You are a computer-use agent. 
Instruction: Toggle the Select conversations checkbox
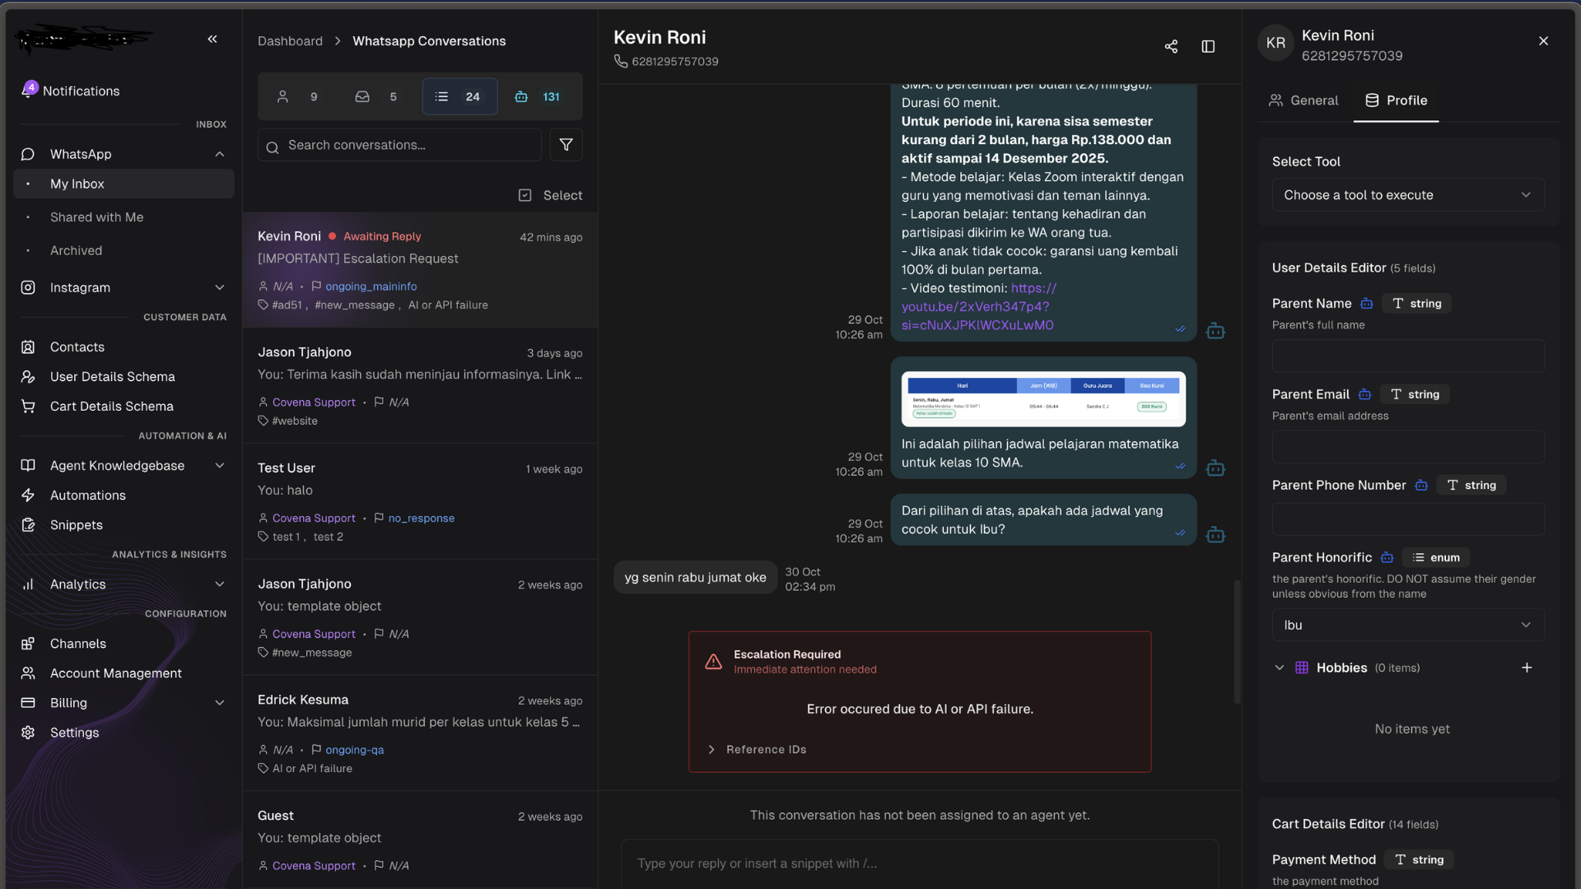pos(525,195)
